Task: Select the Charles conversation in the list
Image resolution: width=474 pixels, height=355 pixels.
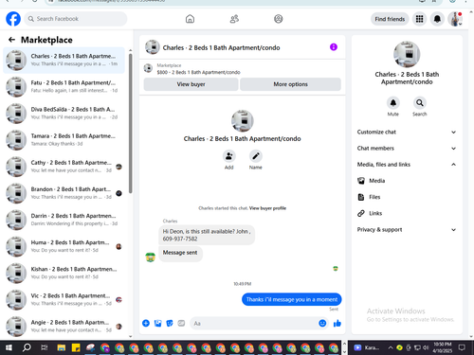Action: pyautogui.click(x=64, y=60)
